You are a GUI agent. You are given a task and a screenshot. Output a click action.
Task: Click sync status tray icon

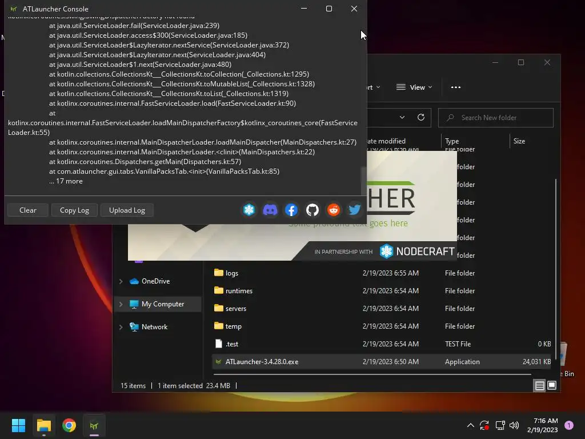click(x=484, y=425)
